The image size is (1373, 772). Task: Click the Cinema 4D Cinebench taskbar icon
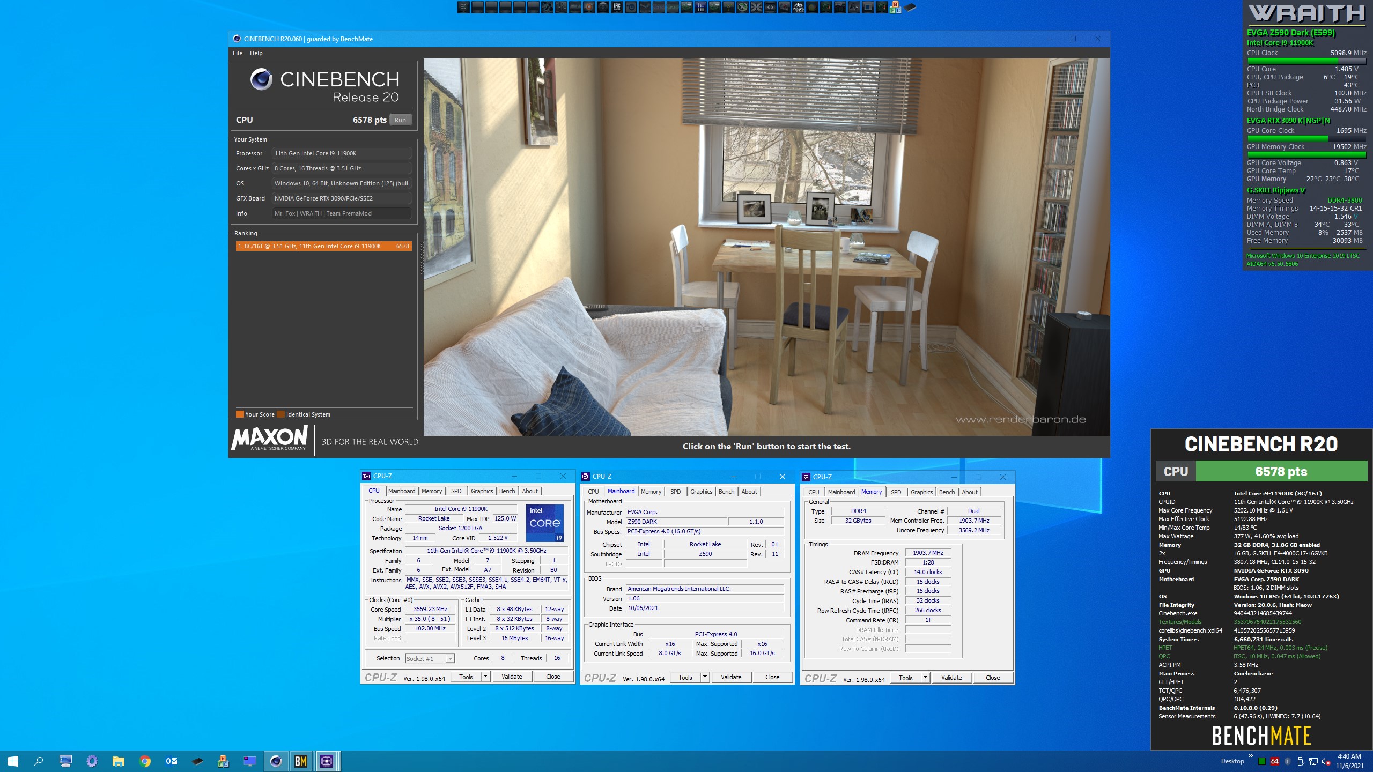276,761
